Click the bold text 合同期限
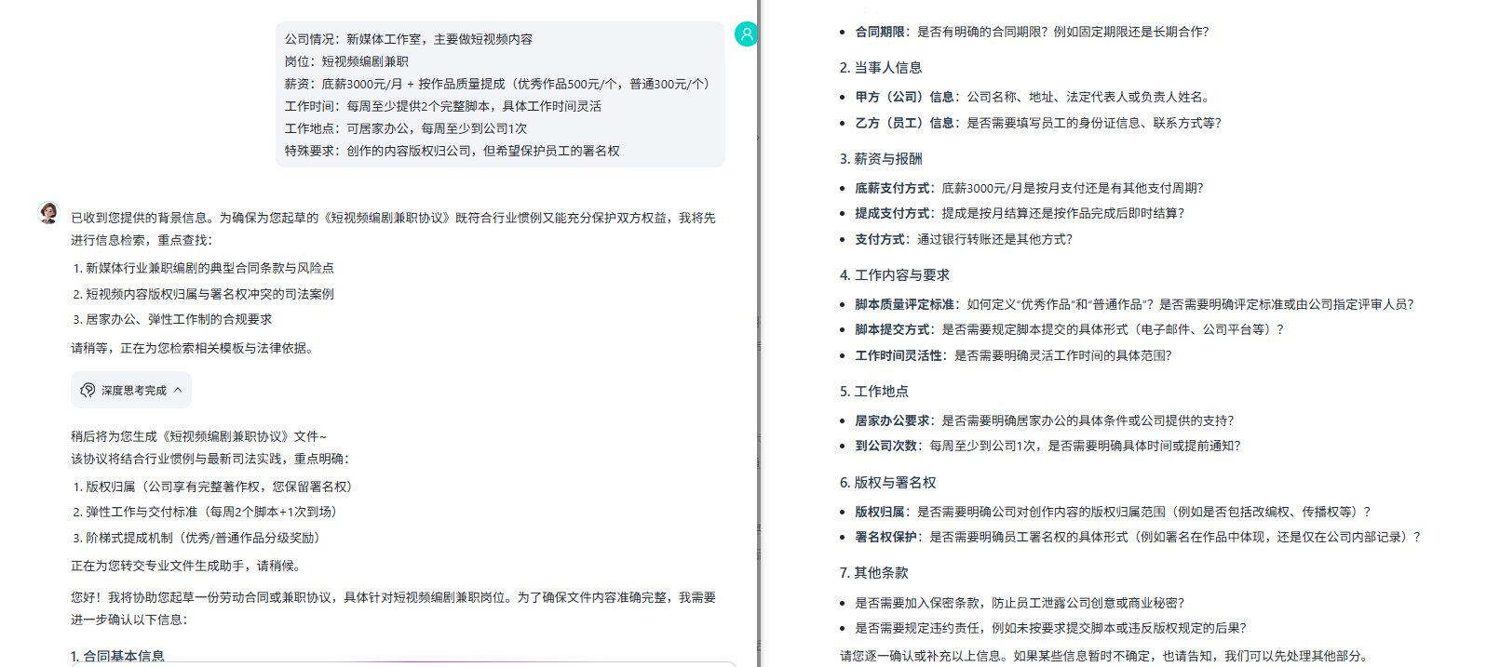 880,32
